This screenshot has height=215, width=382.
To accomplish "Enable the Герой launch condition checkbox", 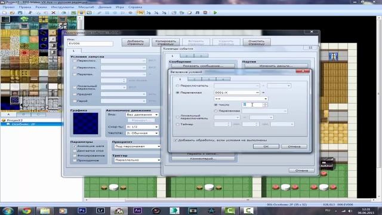I will tap(75, 101).
